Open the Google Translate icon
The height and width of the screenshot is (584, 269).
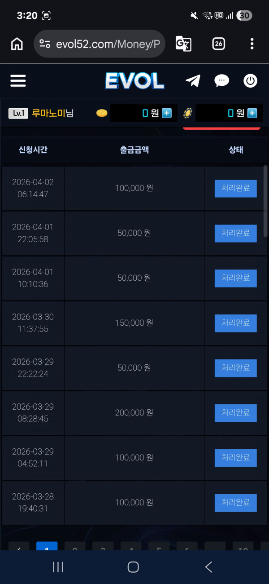(x=183, y=44)
